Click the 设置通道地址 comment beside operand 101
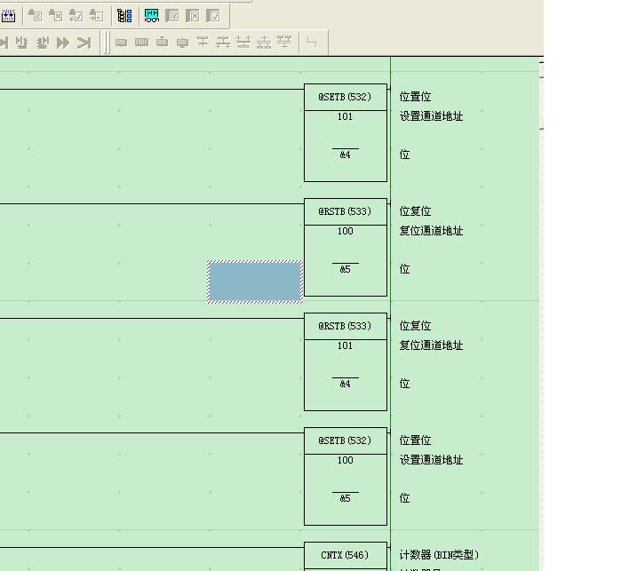 coord(431,116)
